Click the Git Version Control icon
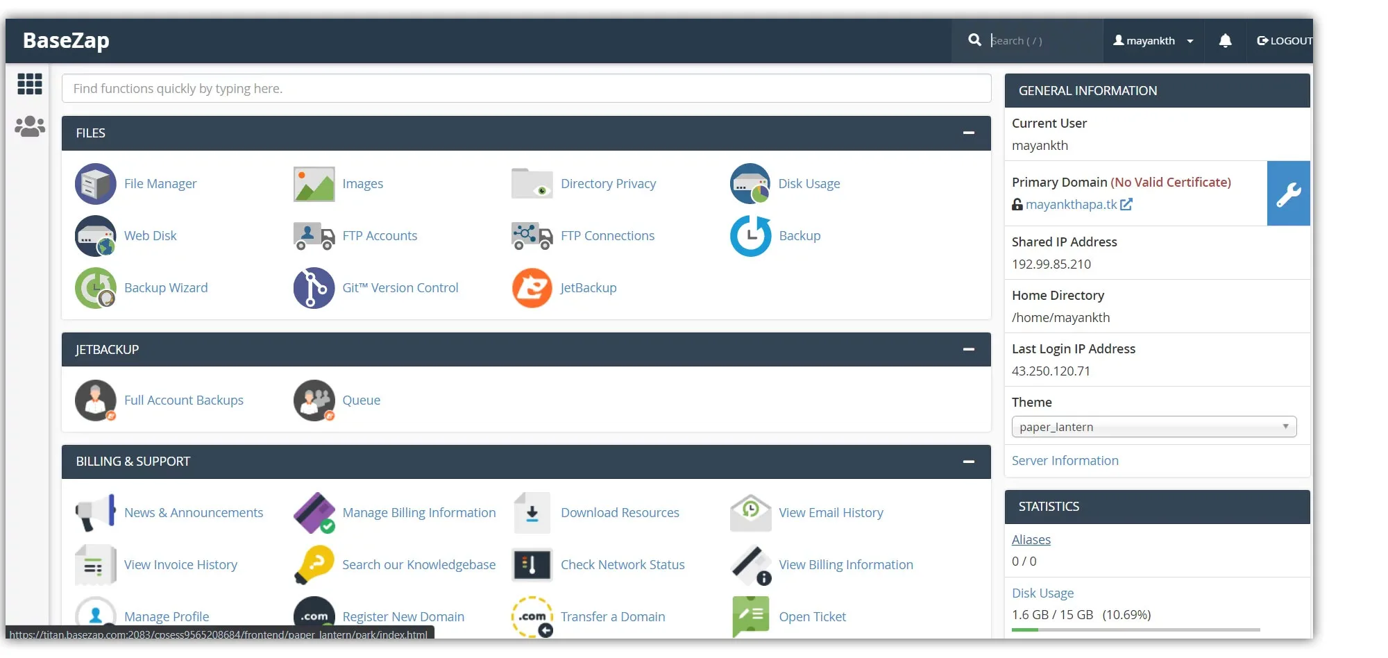 [x=314, y=288]
